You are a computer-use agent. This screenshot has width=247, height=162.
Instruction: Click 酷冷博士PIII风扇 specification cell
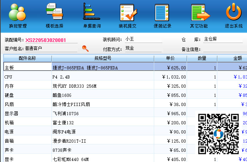click(103, 103)
